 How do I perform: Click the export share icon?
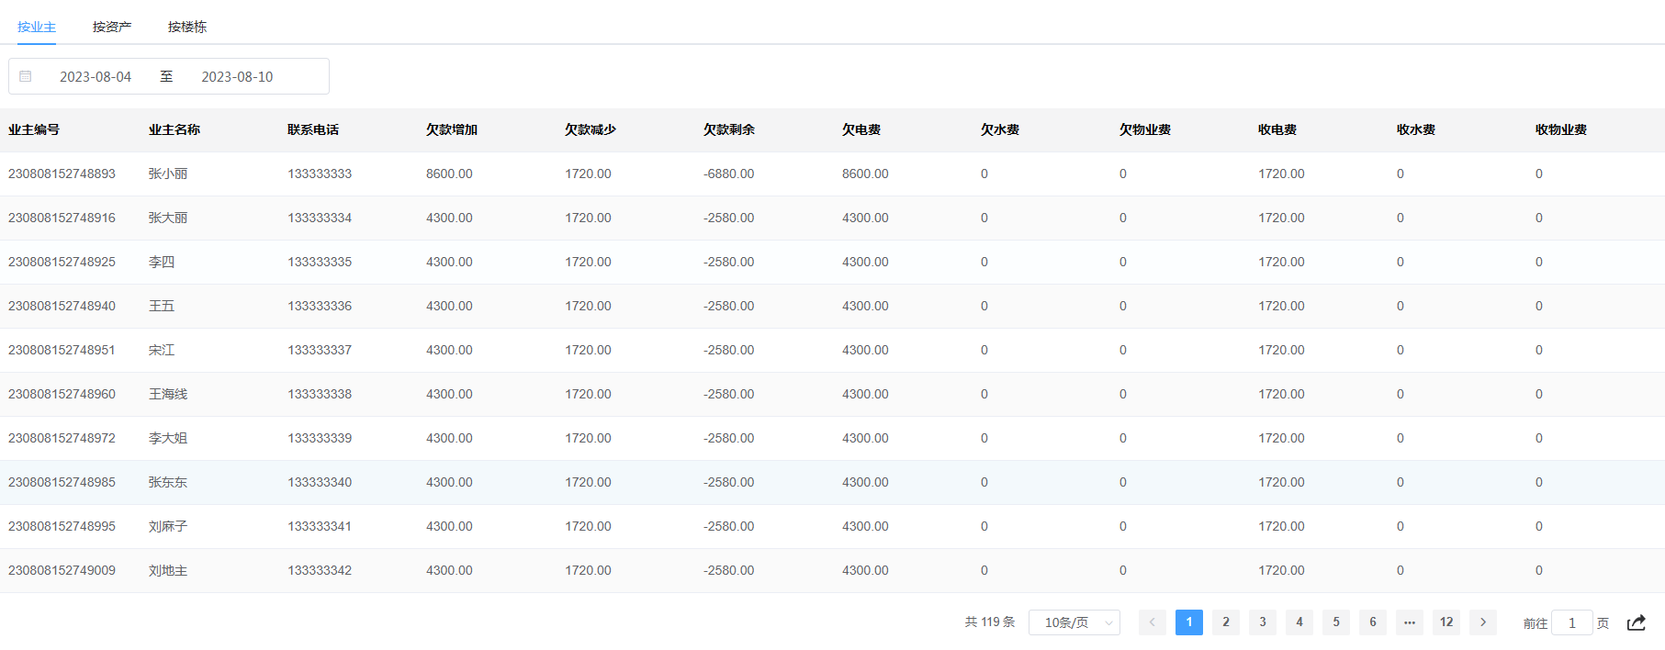tap(1636, 623)
